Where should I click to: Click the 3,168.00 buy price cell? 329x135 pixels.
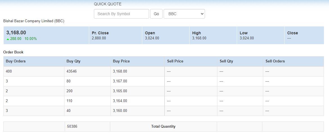(138, 71)
